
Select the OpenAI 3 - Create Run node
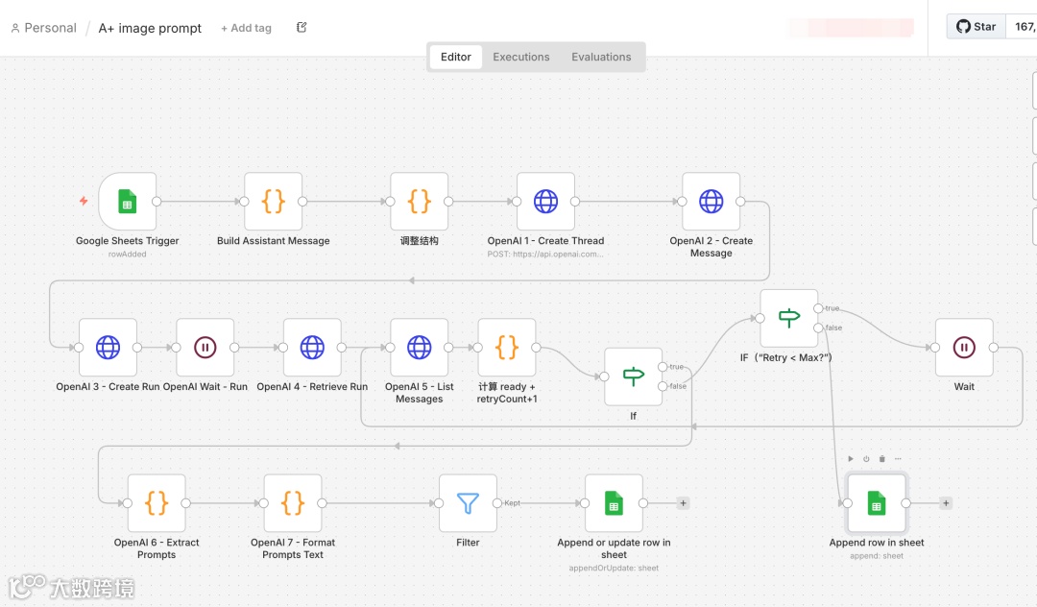tap(108, 347)
